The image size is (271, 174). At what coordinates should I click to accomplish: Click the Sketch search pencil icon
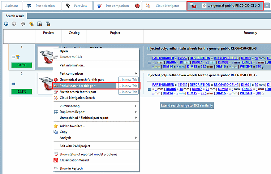pyautogui.click(x=56, y=92)
